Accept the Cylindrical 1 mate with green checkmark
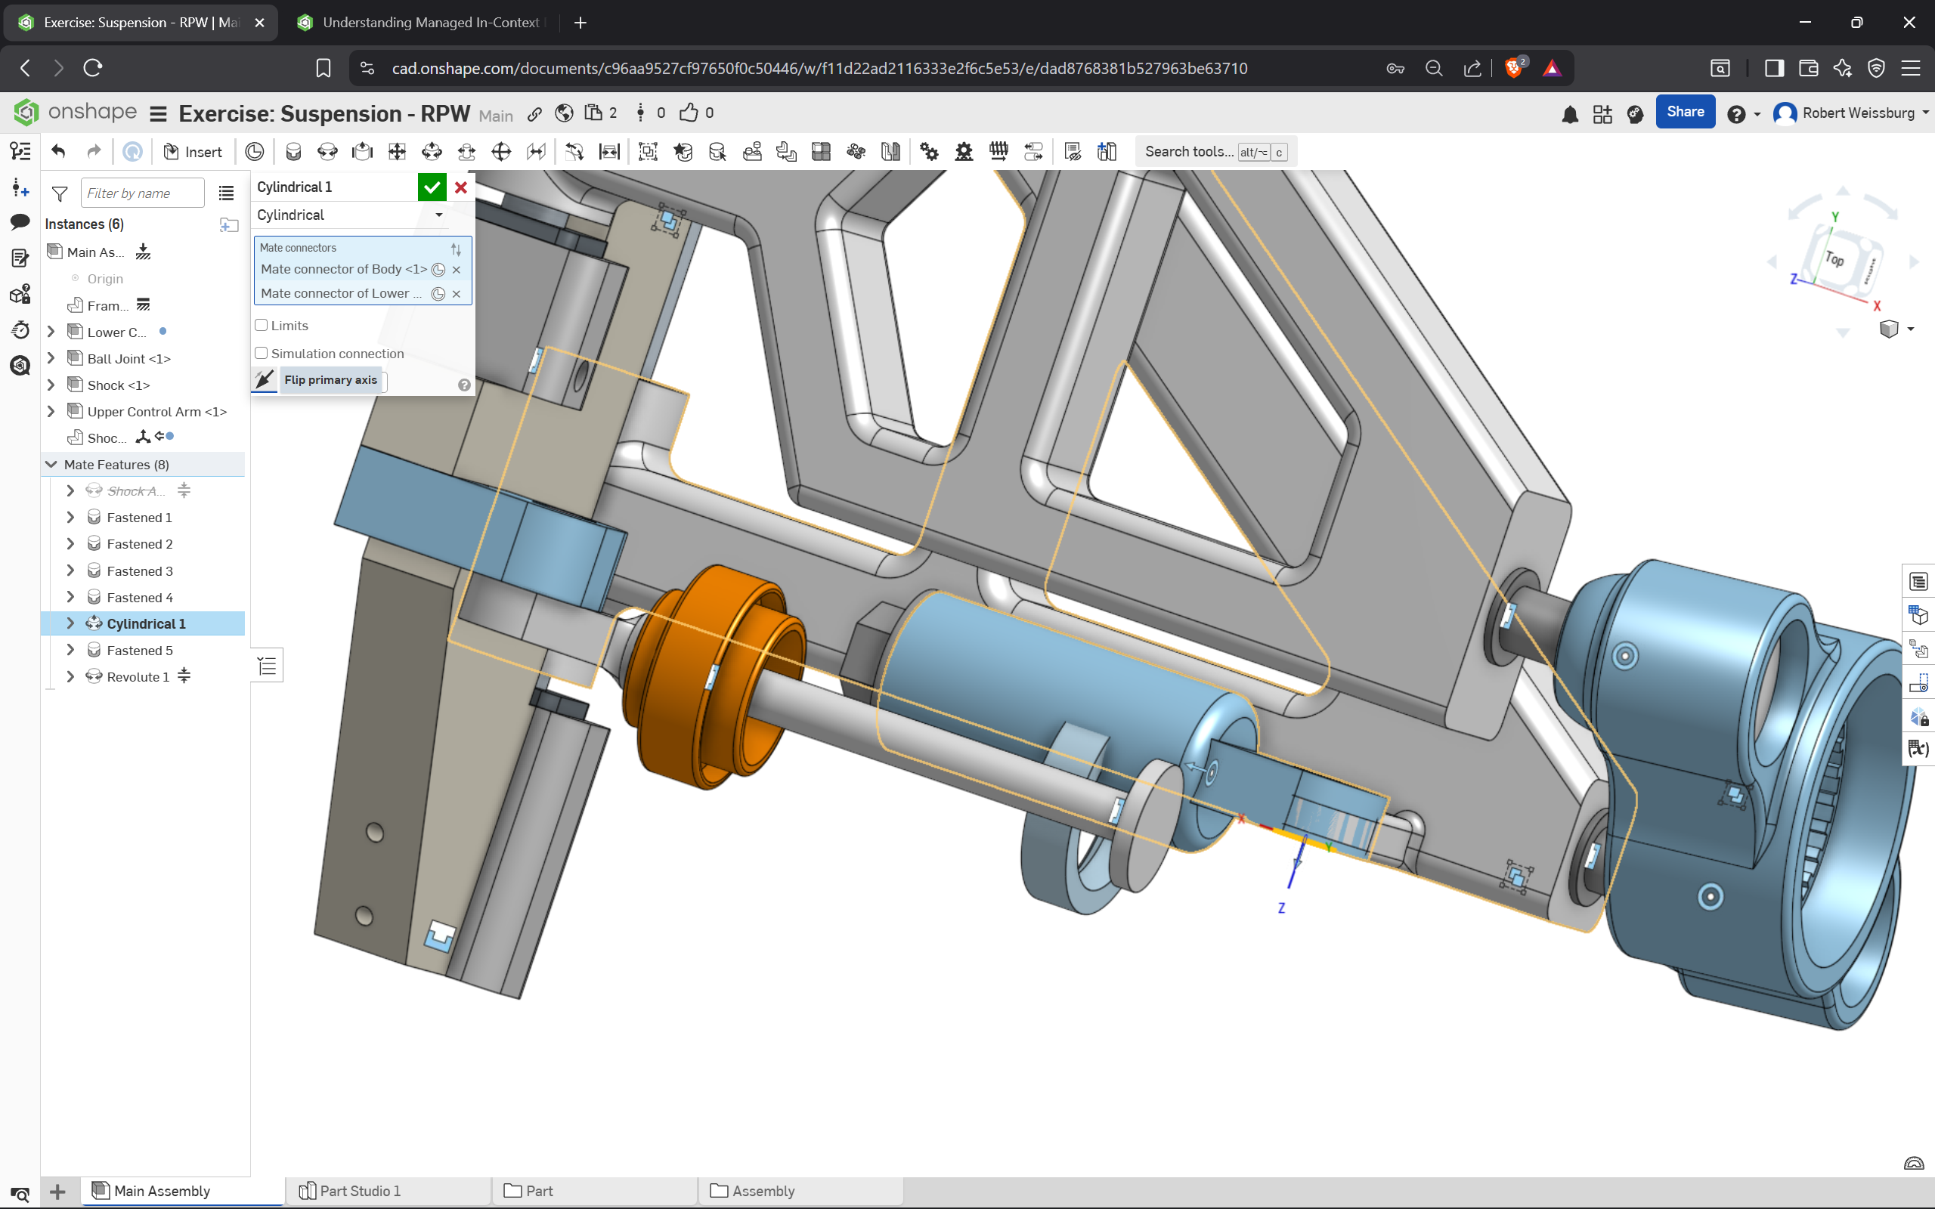Viewport: 1935px width, 1209px height. point(432,187)
